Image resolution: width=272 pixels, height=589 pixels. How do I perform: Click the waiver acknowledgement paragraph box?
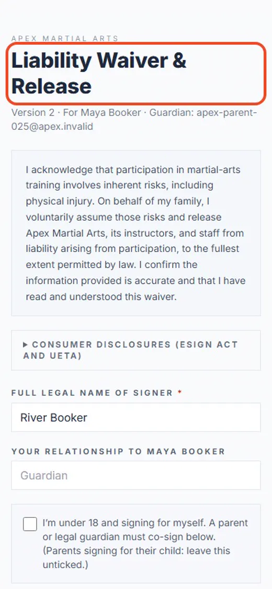coord(136,233)
